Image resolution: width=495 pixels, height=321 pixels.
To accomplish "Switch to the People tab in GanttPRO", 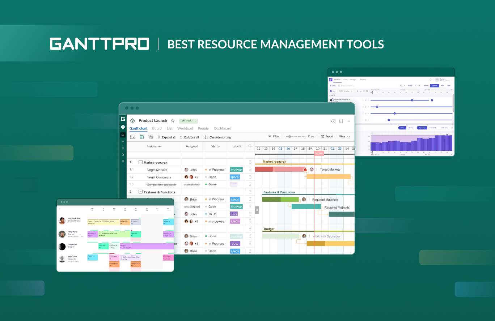I will pyautogui.click(x=203, y=128).
